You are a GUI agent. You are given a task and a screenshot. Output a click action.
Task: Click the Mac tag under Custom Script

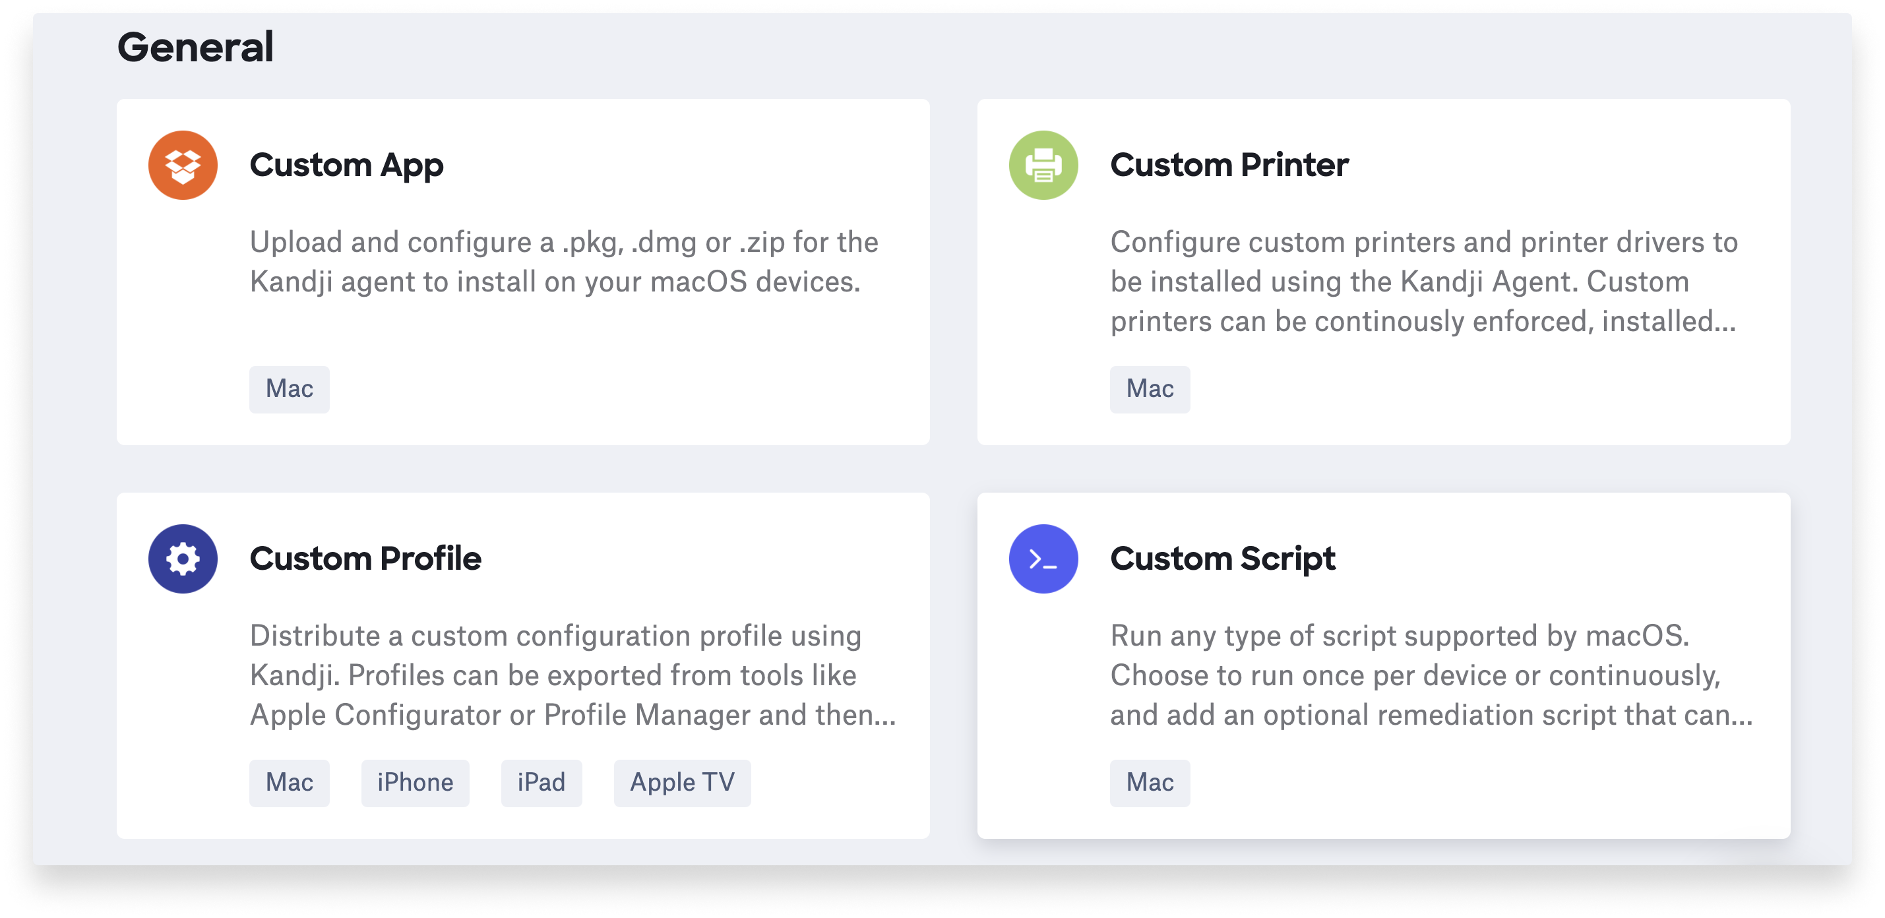tap(1150, 783)
